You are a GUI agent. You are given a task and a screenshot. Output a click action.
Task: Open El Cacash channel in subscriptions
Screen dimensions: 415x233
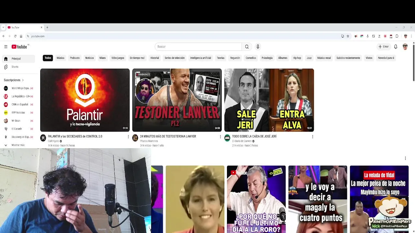(18, 128)
